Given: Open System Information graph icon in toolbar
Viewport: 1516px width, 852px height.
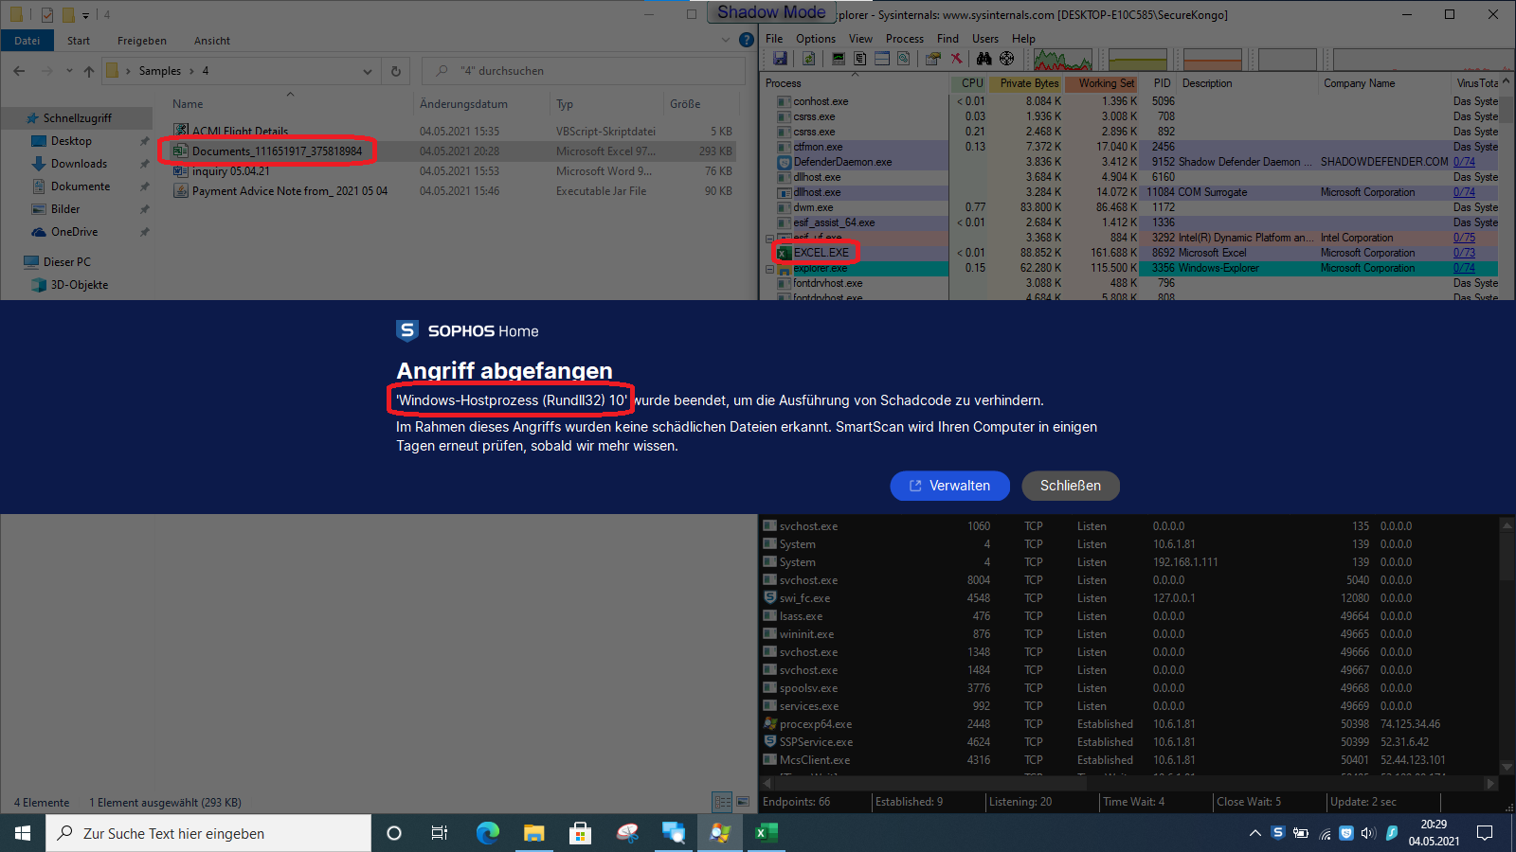Looking at the screenshot, I should (x=839, y=59).
